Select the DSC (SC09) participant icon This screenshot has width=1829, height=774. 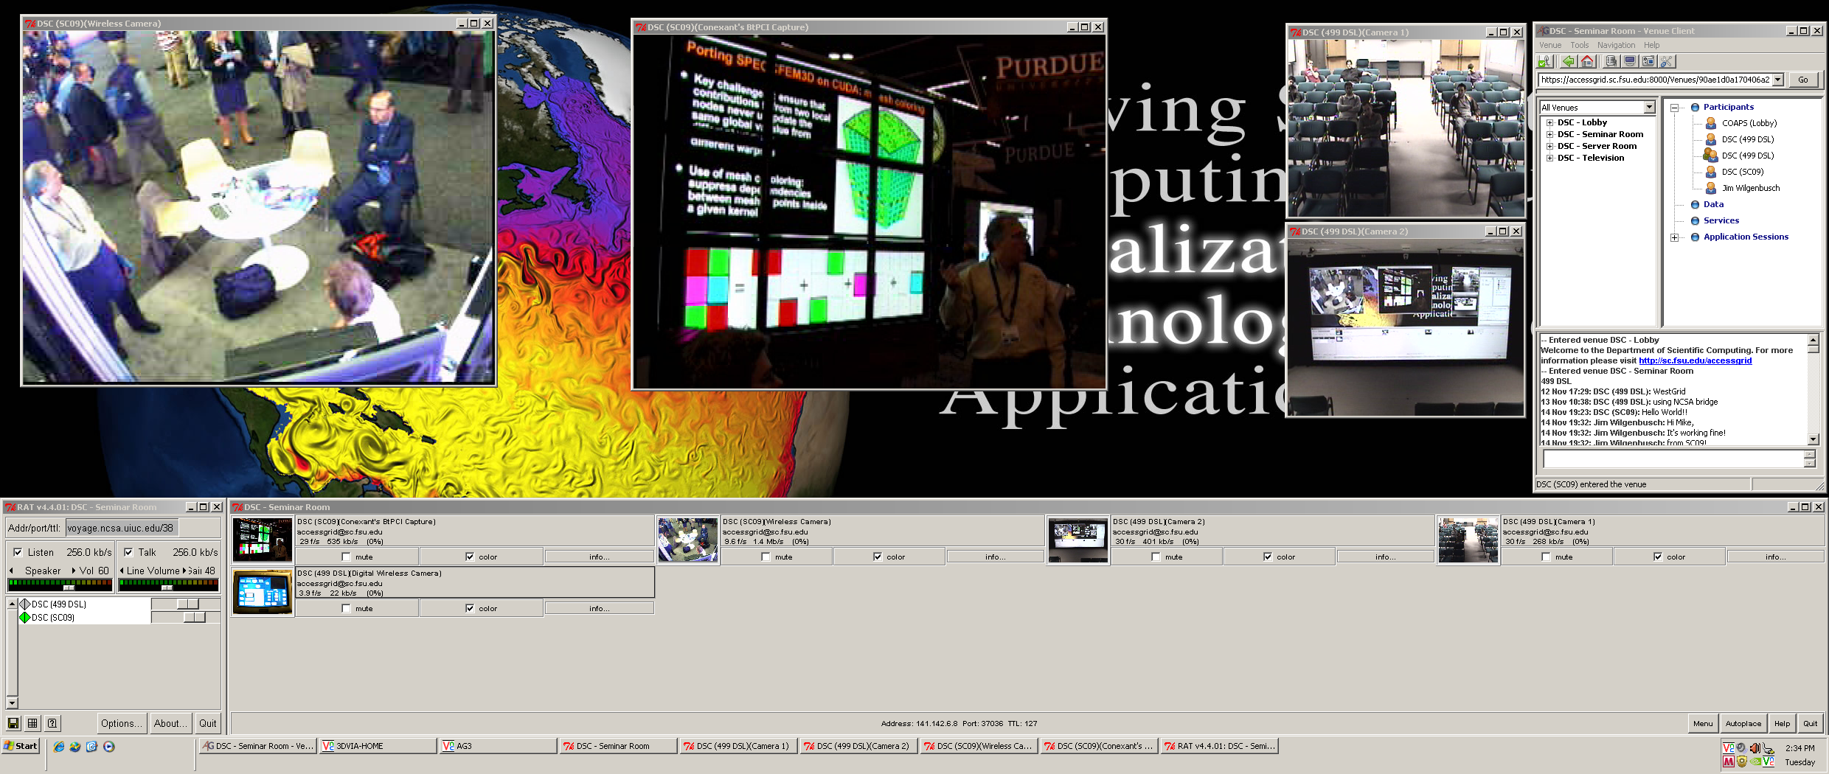1711,172
